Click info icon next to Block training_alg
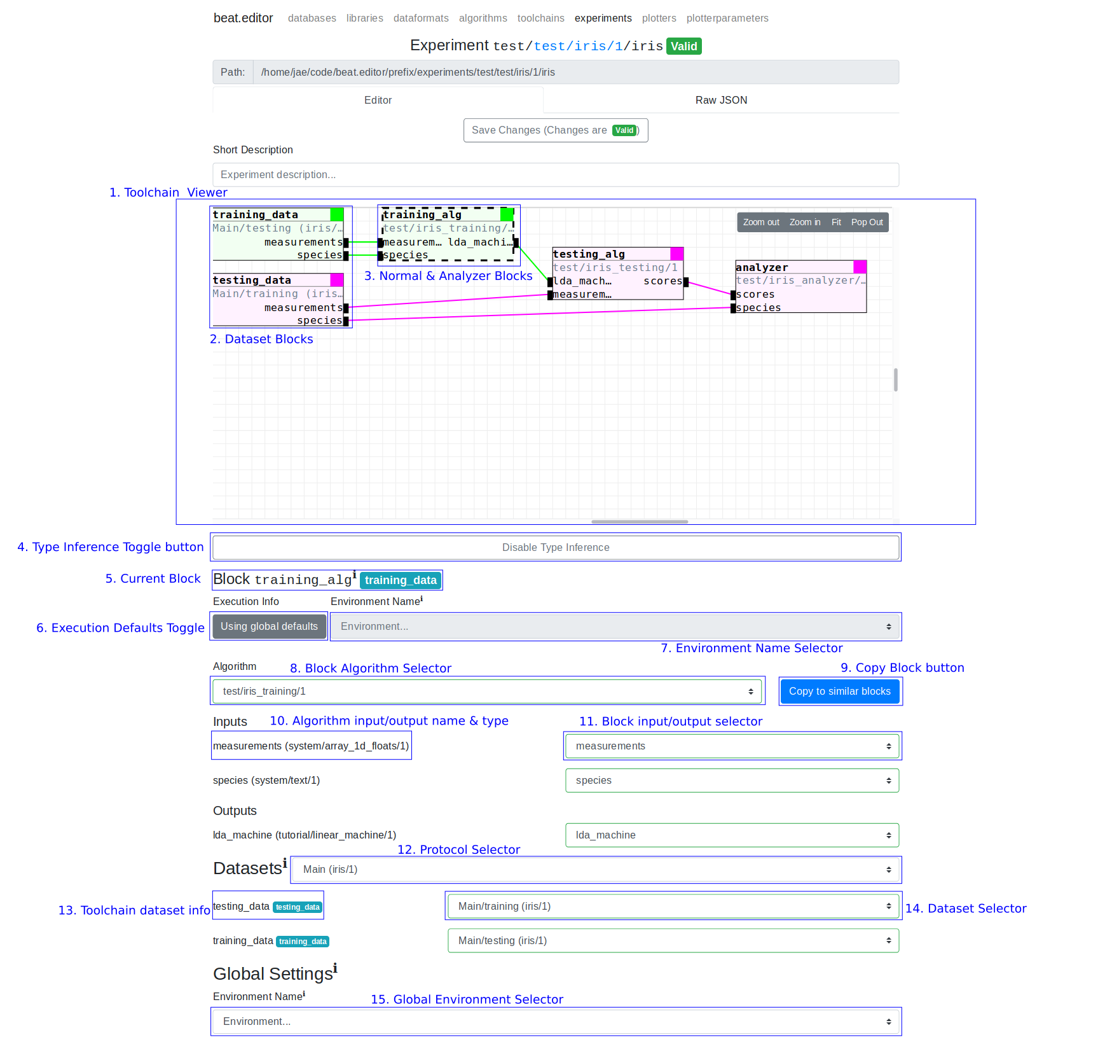 click(x=355, y=574)
